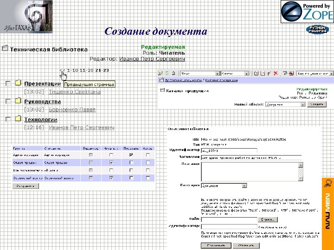This screenshot has width=334, height=250.
Task: Click the first toolbar icon left of green refresh
Action: (x=160, y=73)
